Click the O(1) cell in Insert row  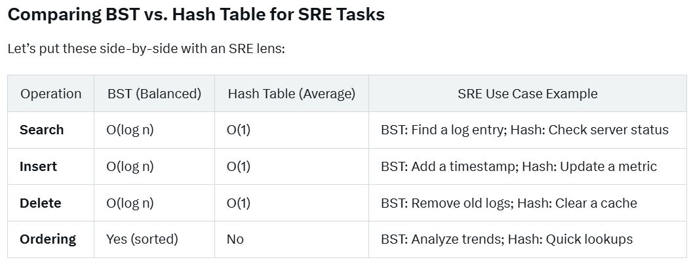point(239,166)
